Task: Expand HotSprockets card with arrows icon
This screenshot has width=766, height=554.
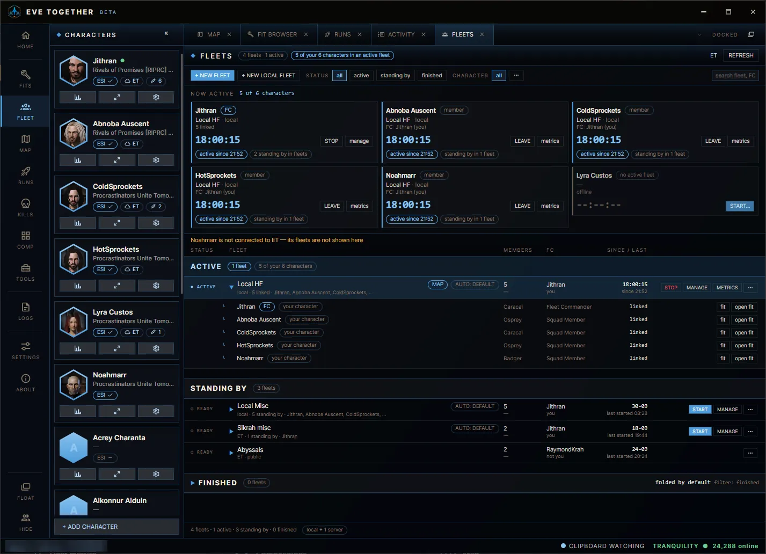Action: pyautogui.click(x=117, y=286)
